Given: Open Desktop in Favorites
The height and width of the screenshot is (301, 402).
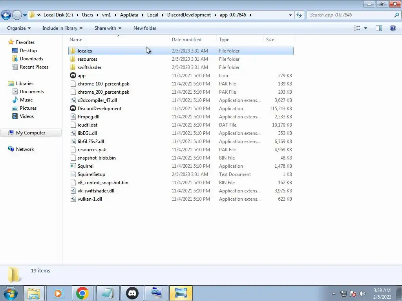Looking at the screenshot, I should point(28,51).
